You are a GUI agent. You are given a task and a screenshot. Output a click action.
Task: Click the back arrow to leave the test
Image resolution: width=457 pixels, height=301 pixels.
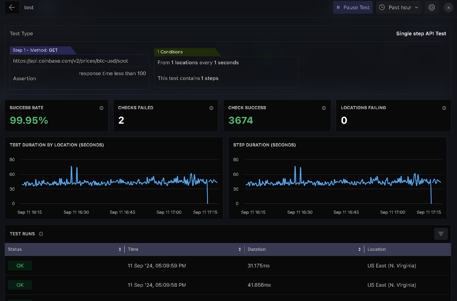[12, 7]
